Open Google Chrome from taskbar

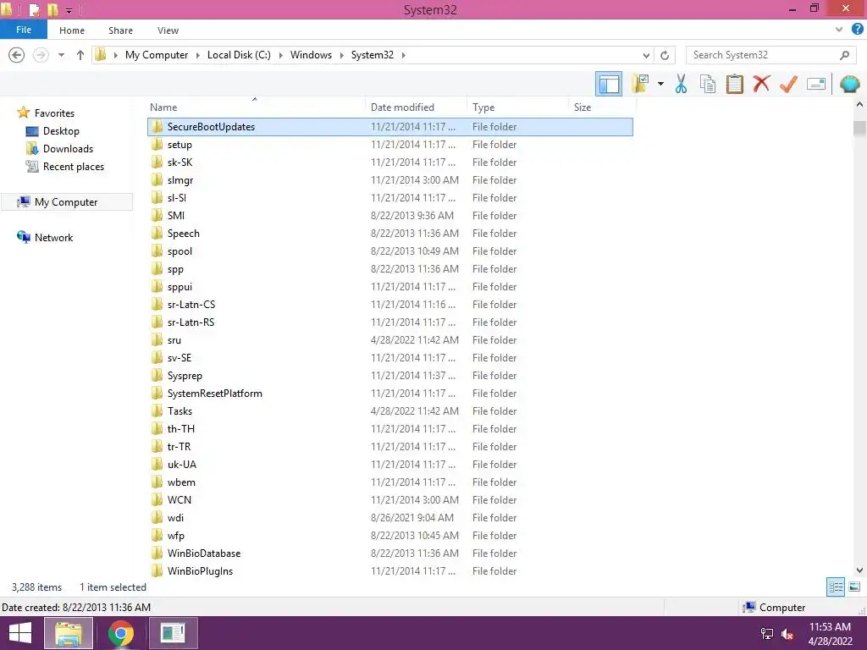[120, 633]
